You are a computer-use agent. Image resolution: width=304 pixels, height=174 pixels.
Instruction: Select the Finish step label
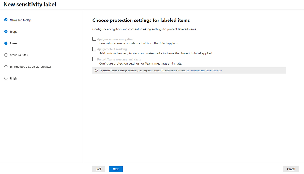(x=13, y=78)
